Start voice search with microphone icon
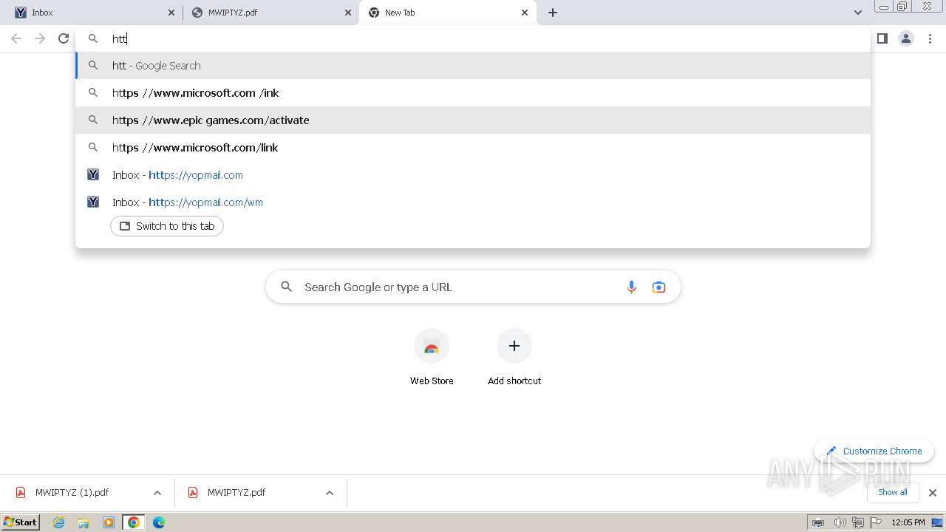The height and width of the screenshot is (532, 946). (631, 287)
